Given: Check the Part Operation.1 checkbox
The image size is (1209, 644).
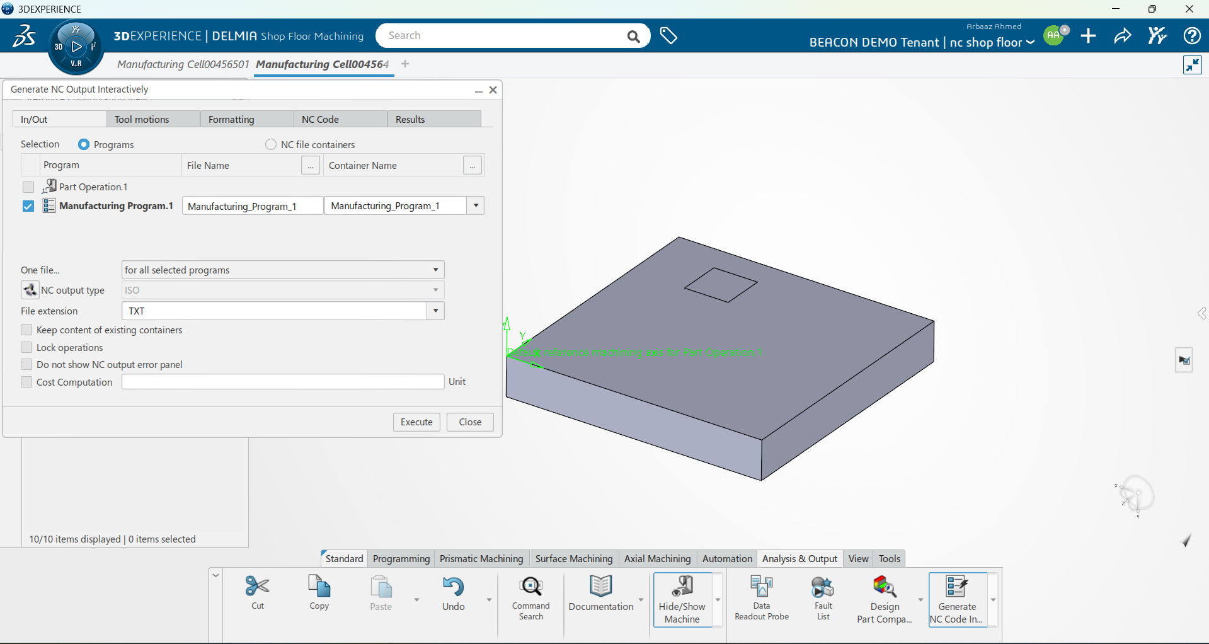Looking at the screenshot, I should point(28,187).
